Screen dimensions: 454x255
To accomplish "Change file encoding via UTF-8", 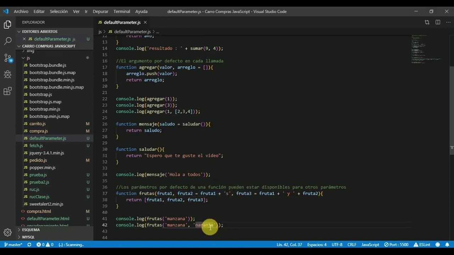I will (x=337, y=245).
